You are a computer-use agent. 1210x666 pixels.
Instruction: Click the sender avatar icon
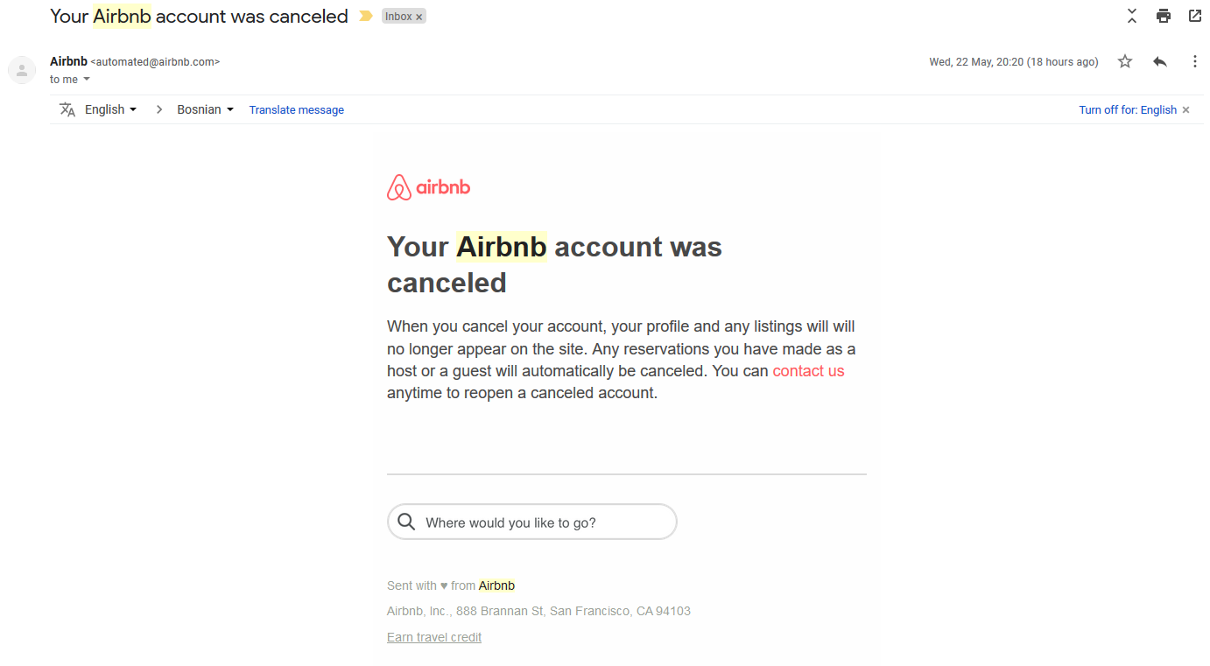22,70
